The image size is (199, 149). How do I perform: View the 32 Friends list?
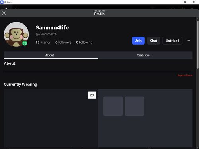43,43
